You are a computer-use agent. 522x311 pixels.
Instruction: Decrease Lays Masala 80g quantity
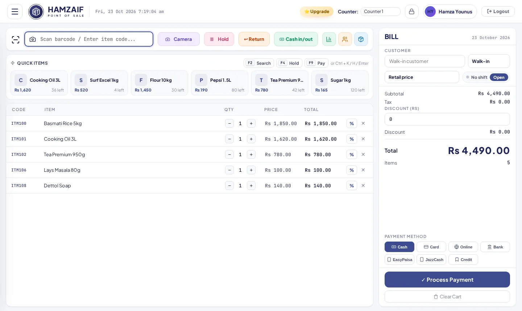coord(229,170)
